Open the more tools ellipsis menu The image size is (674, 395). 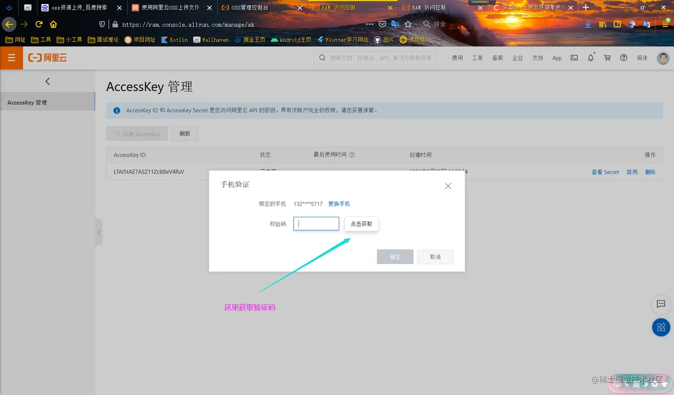click(369, 24)
